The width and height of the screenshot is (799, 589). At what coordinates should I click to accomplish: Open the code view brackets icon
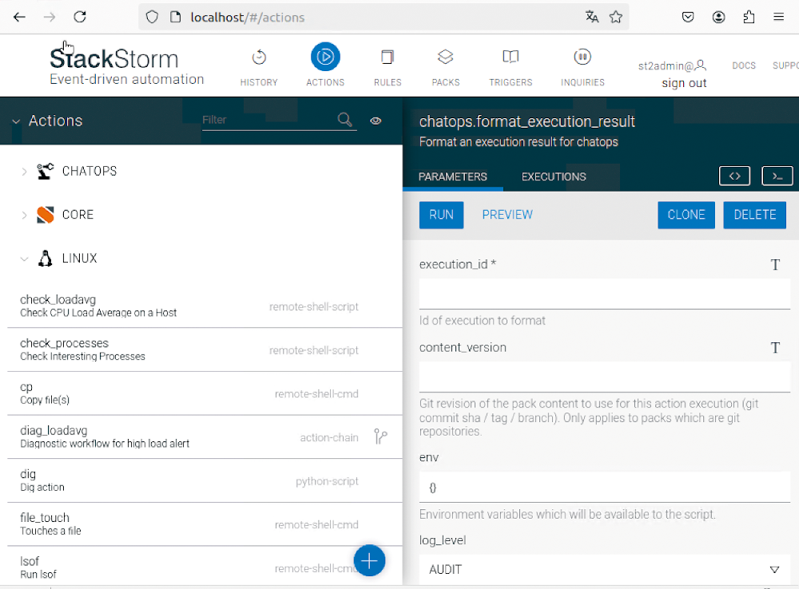(x=734, y=176)
